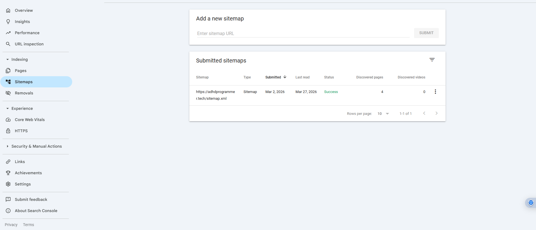The width and height of the screenshot is (536, 230).
Task: Open the Privacy link
Action: [x=11, y=225]
